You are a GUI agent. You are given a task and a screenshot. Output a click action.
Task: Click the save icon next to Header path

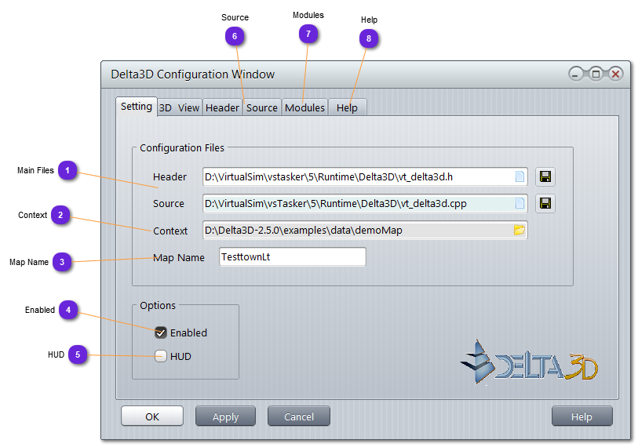pos(545,177)
